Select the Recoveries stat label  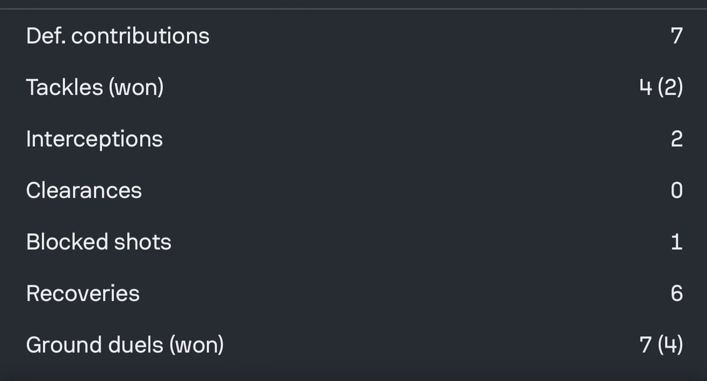83,294
